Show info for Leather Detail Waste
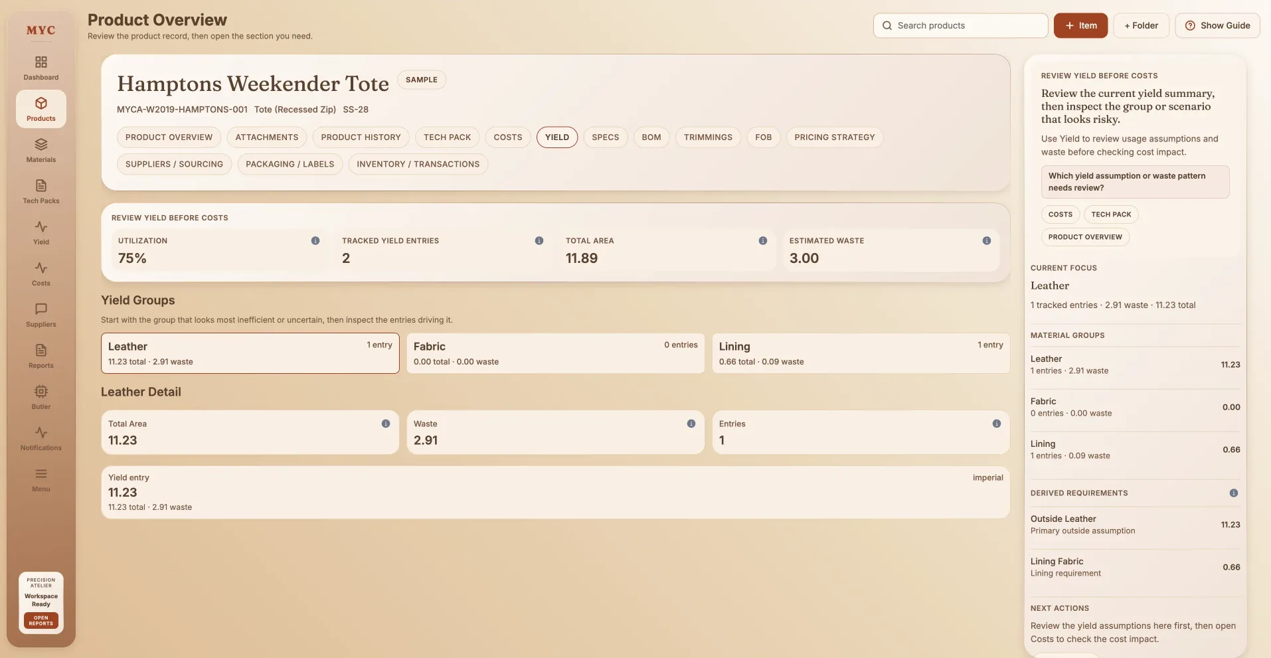1271x658 pixels. (691, 424)
